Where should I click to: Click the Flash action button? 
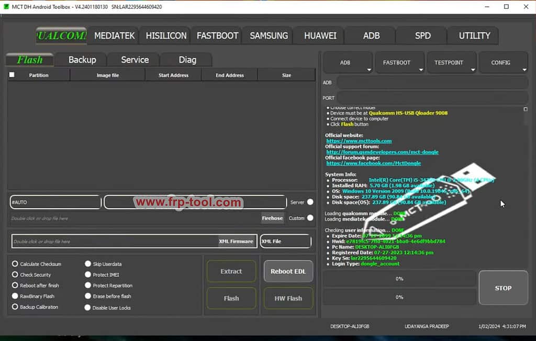point(231,298)
